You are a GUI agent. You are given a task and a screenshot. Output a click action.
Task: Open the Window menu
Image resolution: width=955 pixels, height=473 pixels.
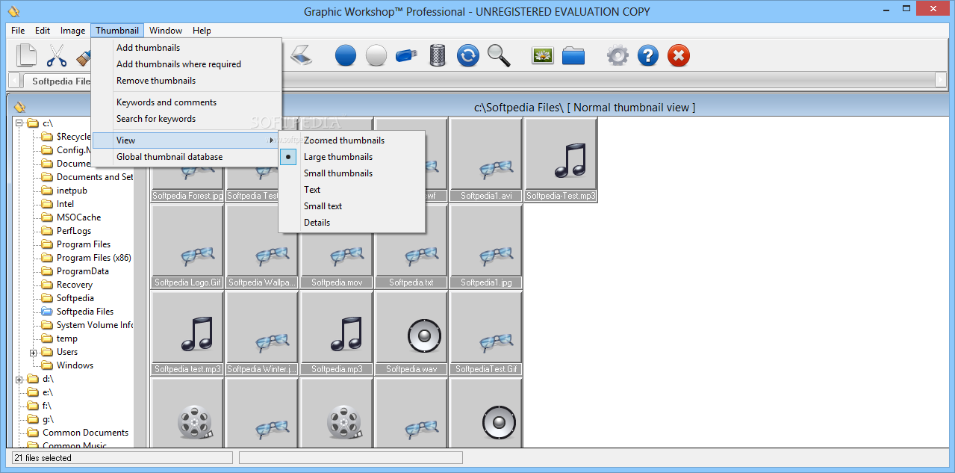(x=166, y=31)
